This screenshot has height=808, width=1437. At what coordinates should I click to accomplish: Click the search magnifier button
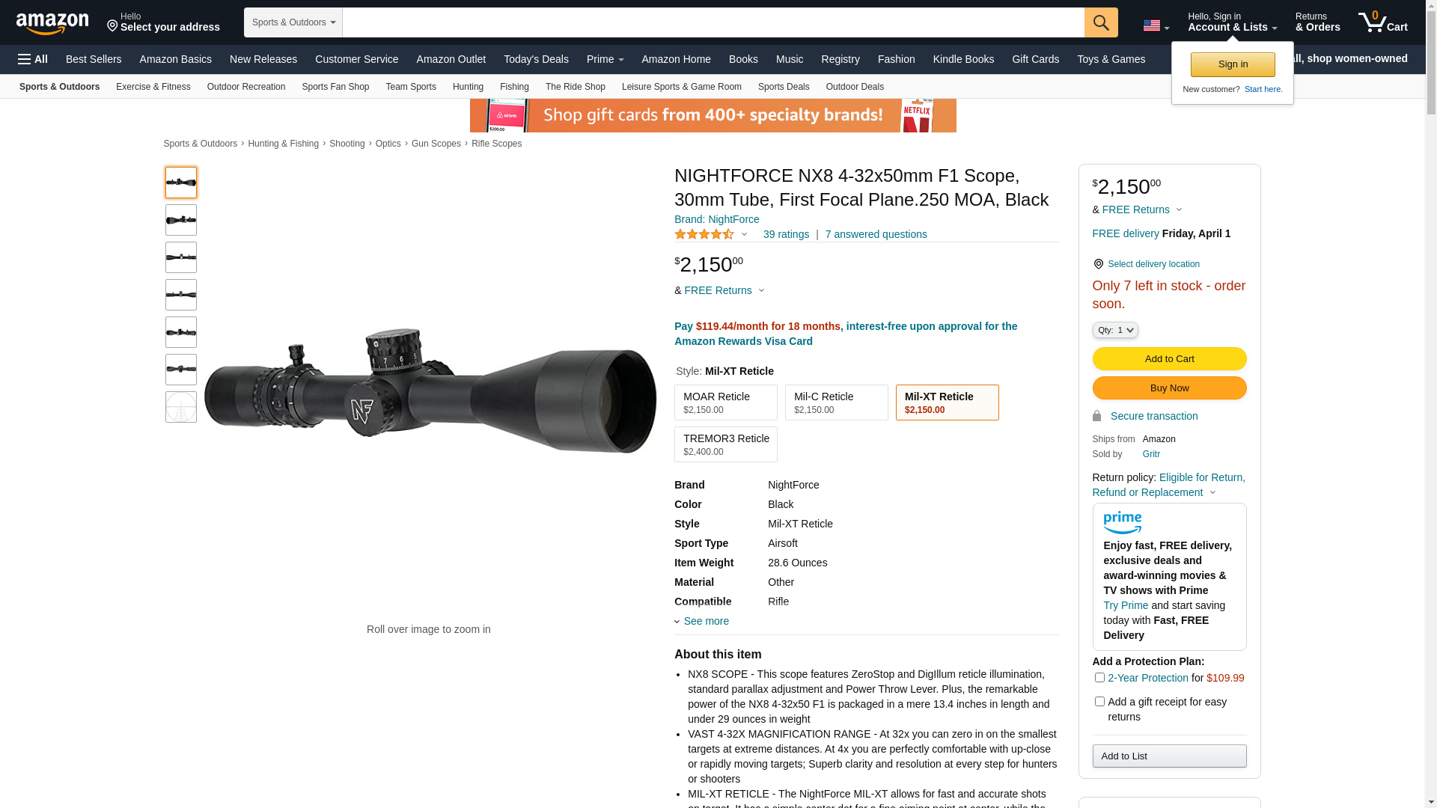(1101, 22)
